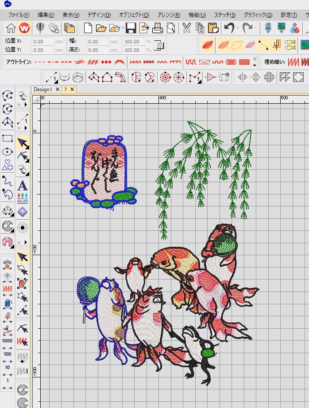Open dropdown arrow next to Redo
This screenshot has width=309, height=408.
(256, 28)
